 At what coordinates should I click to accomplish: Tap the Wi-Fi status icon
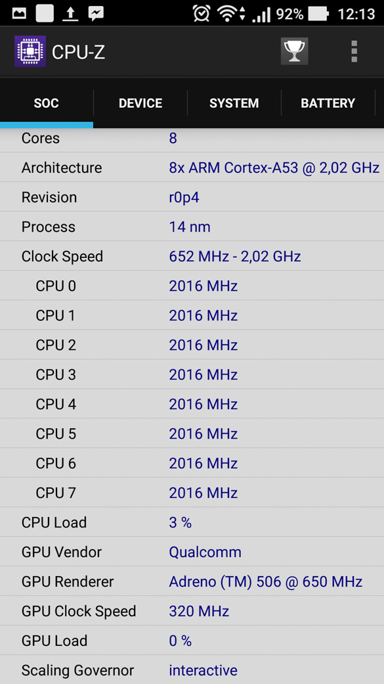pyautogui.click(x=228, y=14)
